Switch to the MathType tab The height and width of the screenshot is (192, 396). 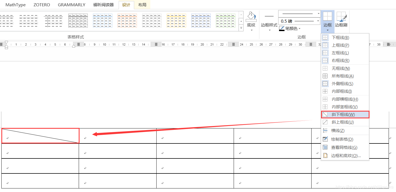tap(16, 5)
